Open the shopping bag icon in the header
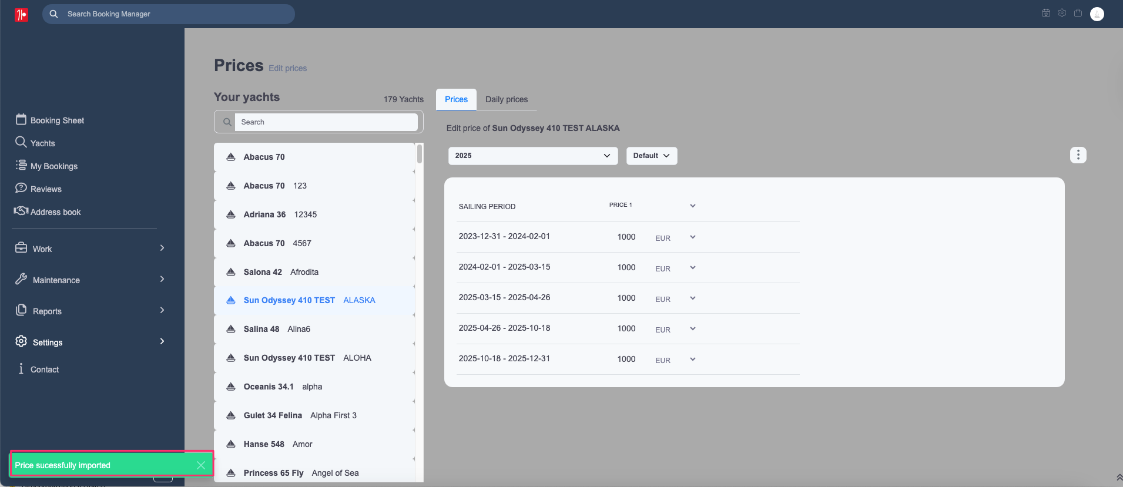1123x487 pixels. [1078, 13]
